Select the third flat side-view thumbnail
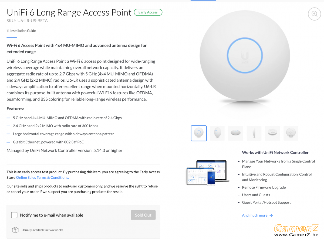The height and width of the screenshot is (239, 324). [x=235, y=133]
